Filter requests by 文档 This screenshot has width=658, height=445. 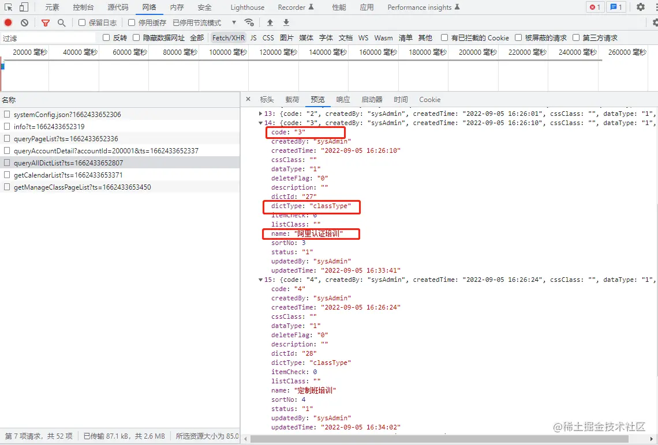point(345,37)
